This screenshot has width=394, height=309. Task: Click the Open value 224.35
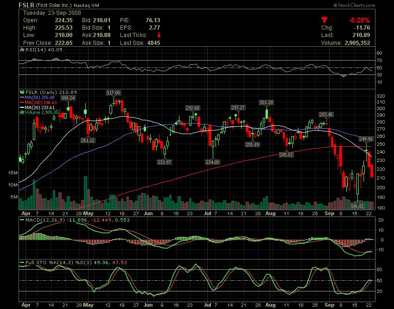64,20
